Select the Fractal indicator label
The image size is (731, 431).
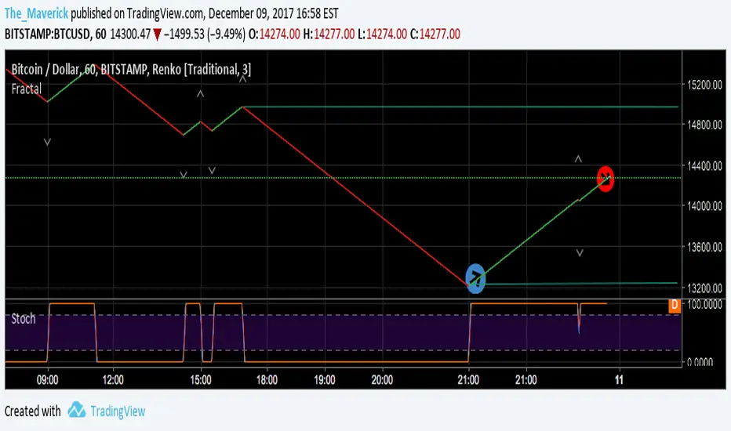pos(27,89)
